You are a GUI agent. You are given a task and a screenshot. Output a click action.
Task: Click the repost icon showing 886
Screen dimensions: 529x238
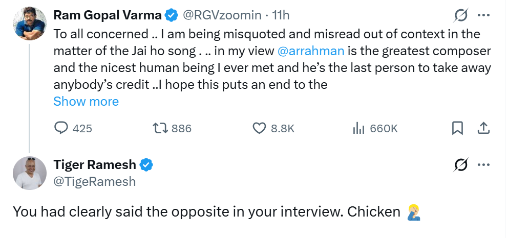pos(162,128)
